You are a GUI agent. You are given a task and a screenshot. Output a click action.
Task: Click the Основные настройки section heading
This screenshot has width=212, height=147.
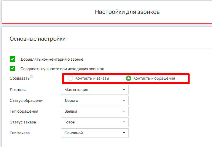[38, 39]
